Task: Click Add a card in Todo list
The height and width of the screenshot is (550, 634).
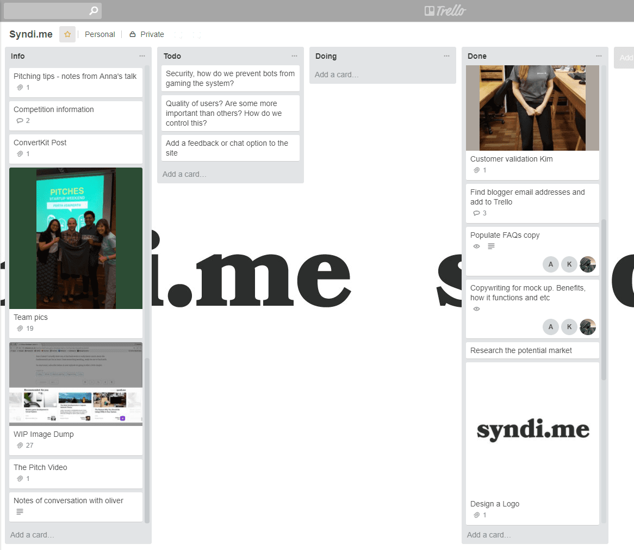Action: 184,174
